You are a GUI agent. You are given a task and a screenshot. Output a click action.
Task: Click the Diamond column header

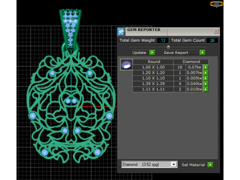pyautogui.click(x=191, y=61)
